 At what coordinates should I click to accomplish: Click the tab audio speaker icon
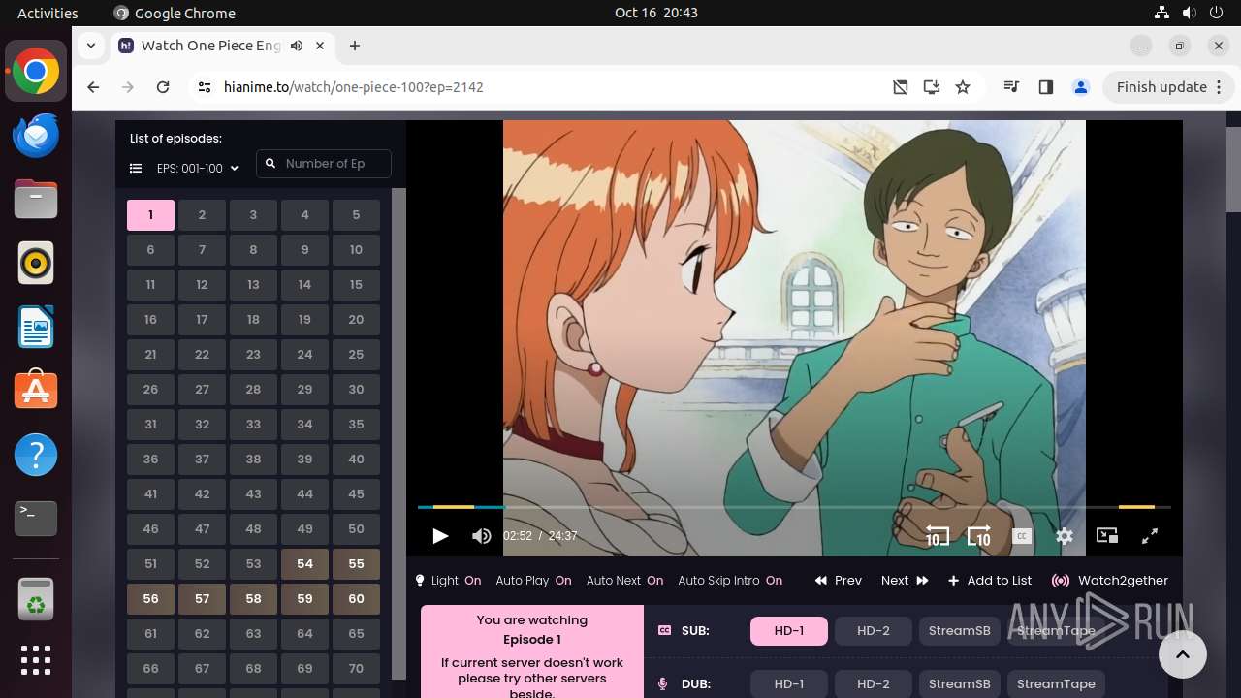(297, 46)
